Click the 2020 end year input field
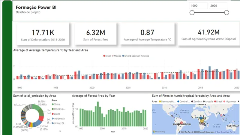The height and width of the screenshot is (135, 240). [x=218, y=6]
